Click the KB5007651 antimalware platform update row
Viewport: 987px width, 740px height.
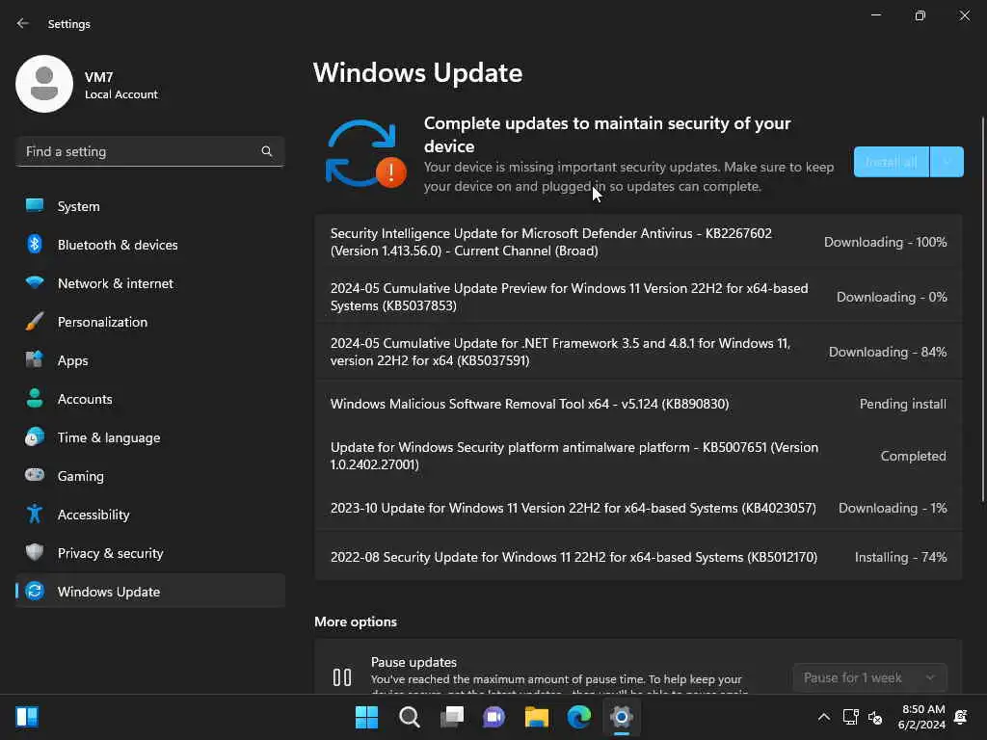point(638,456)
